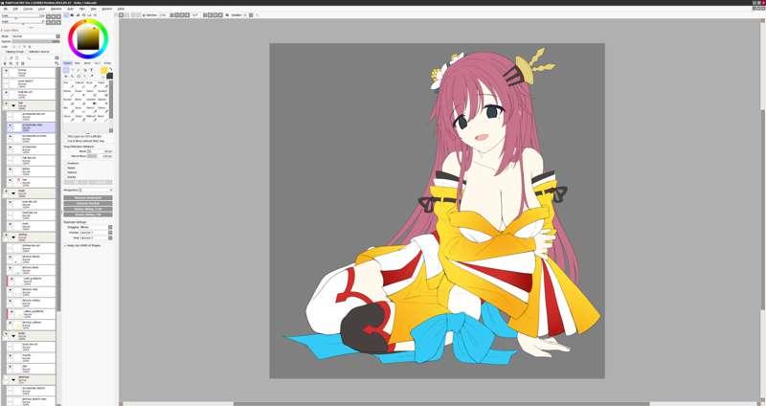Select the Text tool
Screen dimensions: 766x406
click(91, 70)
